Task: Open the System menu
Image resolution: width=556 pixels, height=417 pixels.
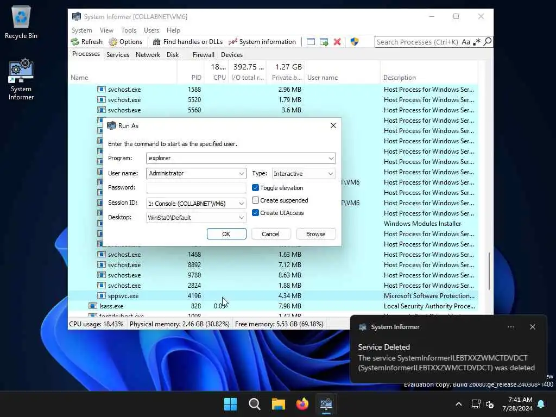Action: [x=82, y=30]
